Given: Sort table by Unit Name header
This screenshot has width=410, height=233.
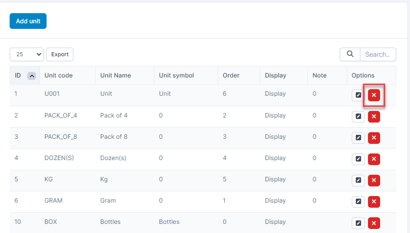Looking at the screenshot, I should [x=115, y=75].
